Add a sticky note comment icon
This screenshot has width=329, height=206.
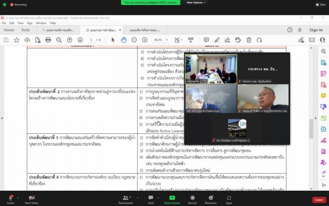[206, 40]
